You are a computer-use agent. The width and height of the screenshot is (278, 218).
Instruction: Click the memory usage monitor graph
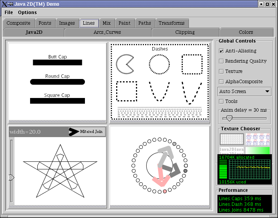[x=249, y=169]
